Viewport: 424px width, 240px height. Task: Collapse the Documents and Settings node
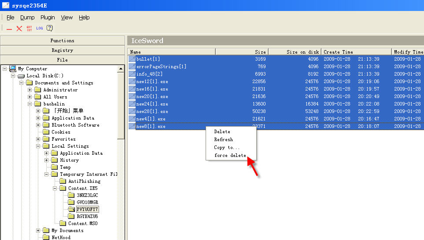click(22, 83)
